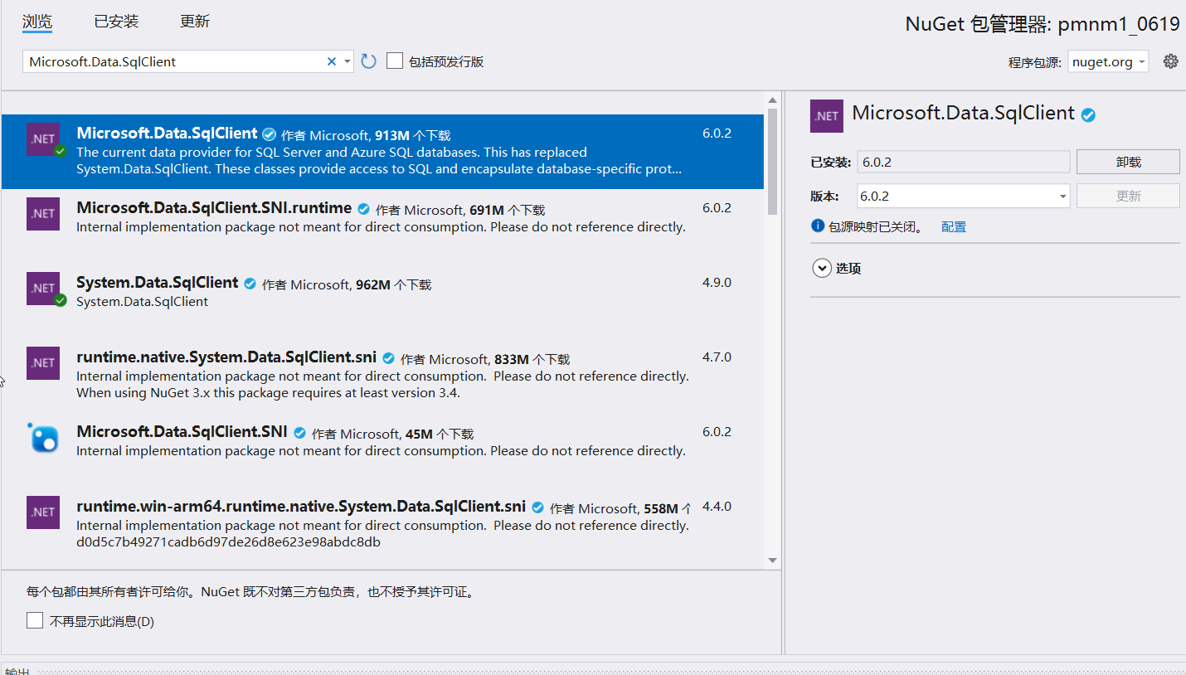Click the .NET icon of runtime.win-arm64 package
The height and width of the screenshot is (675, 1186).
[x=43, y=512]
